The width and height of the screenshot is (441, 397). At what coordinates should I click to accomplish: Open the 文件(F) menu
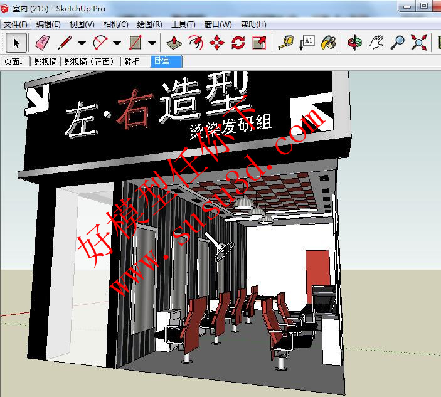coord(16,24)
